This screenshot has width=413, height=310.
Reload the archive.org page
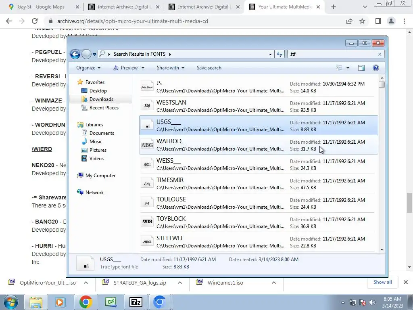[x=35, y=21]
